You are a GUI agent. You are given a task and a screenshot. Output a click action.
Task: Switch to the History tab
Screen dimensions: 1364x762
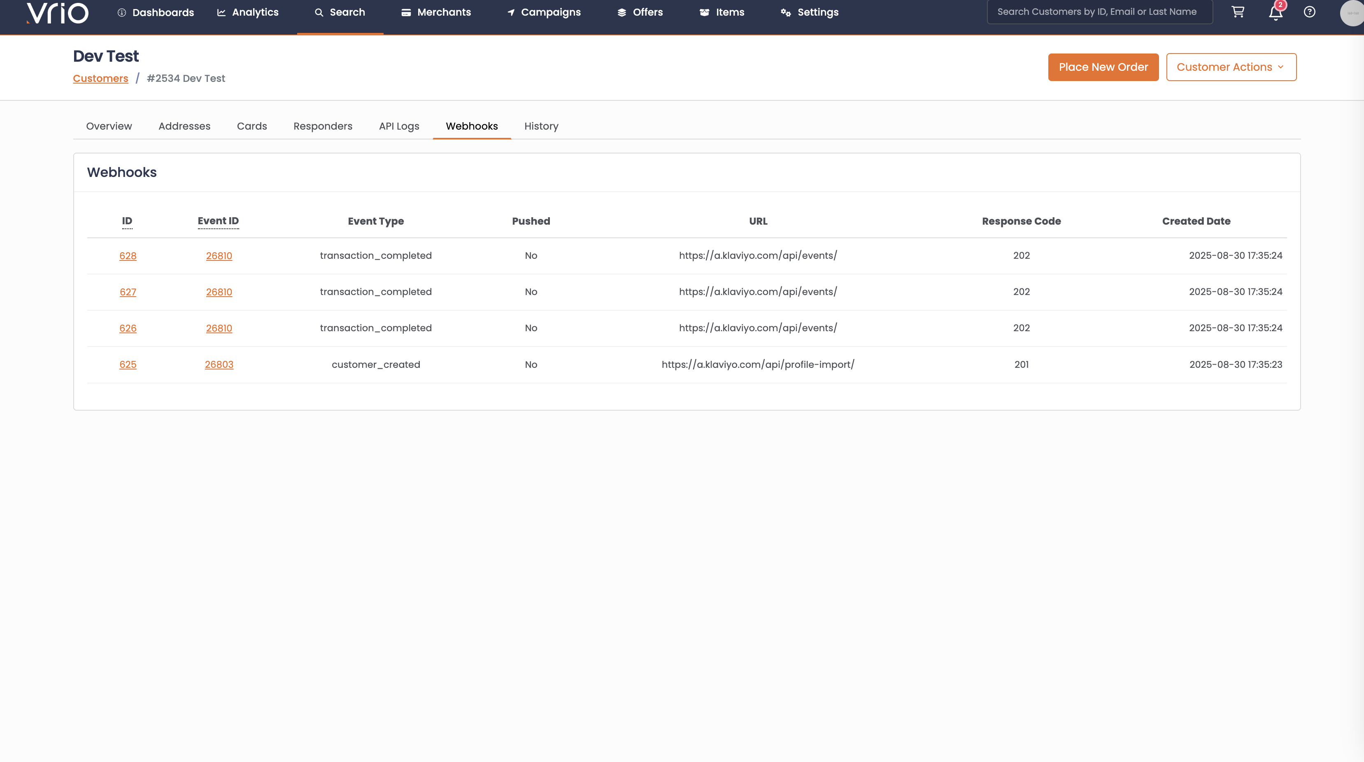(541, 126)
